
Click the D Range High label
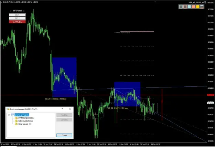pyautogui.click(x=122, y=33)
